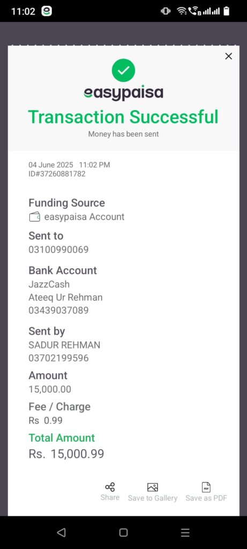Image resolution: width=247 pixels, height=549 pixels.
Task: Tap the Android home square button
Action: click(123, 532)
